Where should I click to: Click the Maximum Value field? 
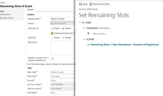click(62, 88)
